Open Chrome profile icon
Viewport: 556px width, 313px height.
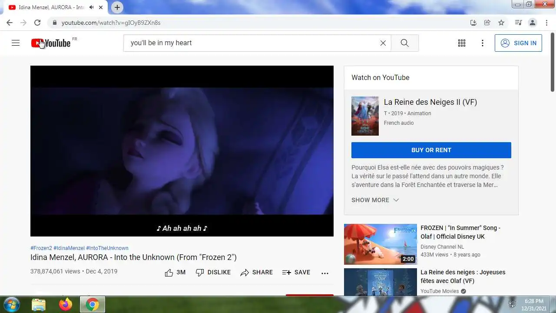[x=533, y=23]
